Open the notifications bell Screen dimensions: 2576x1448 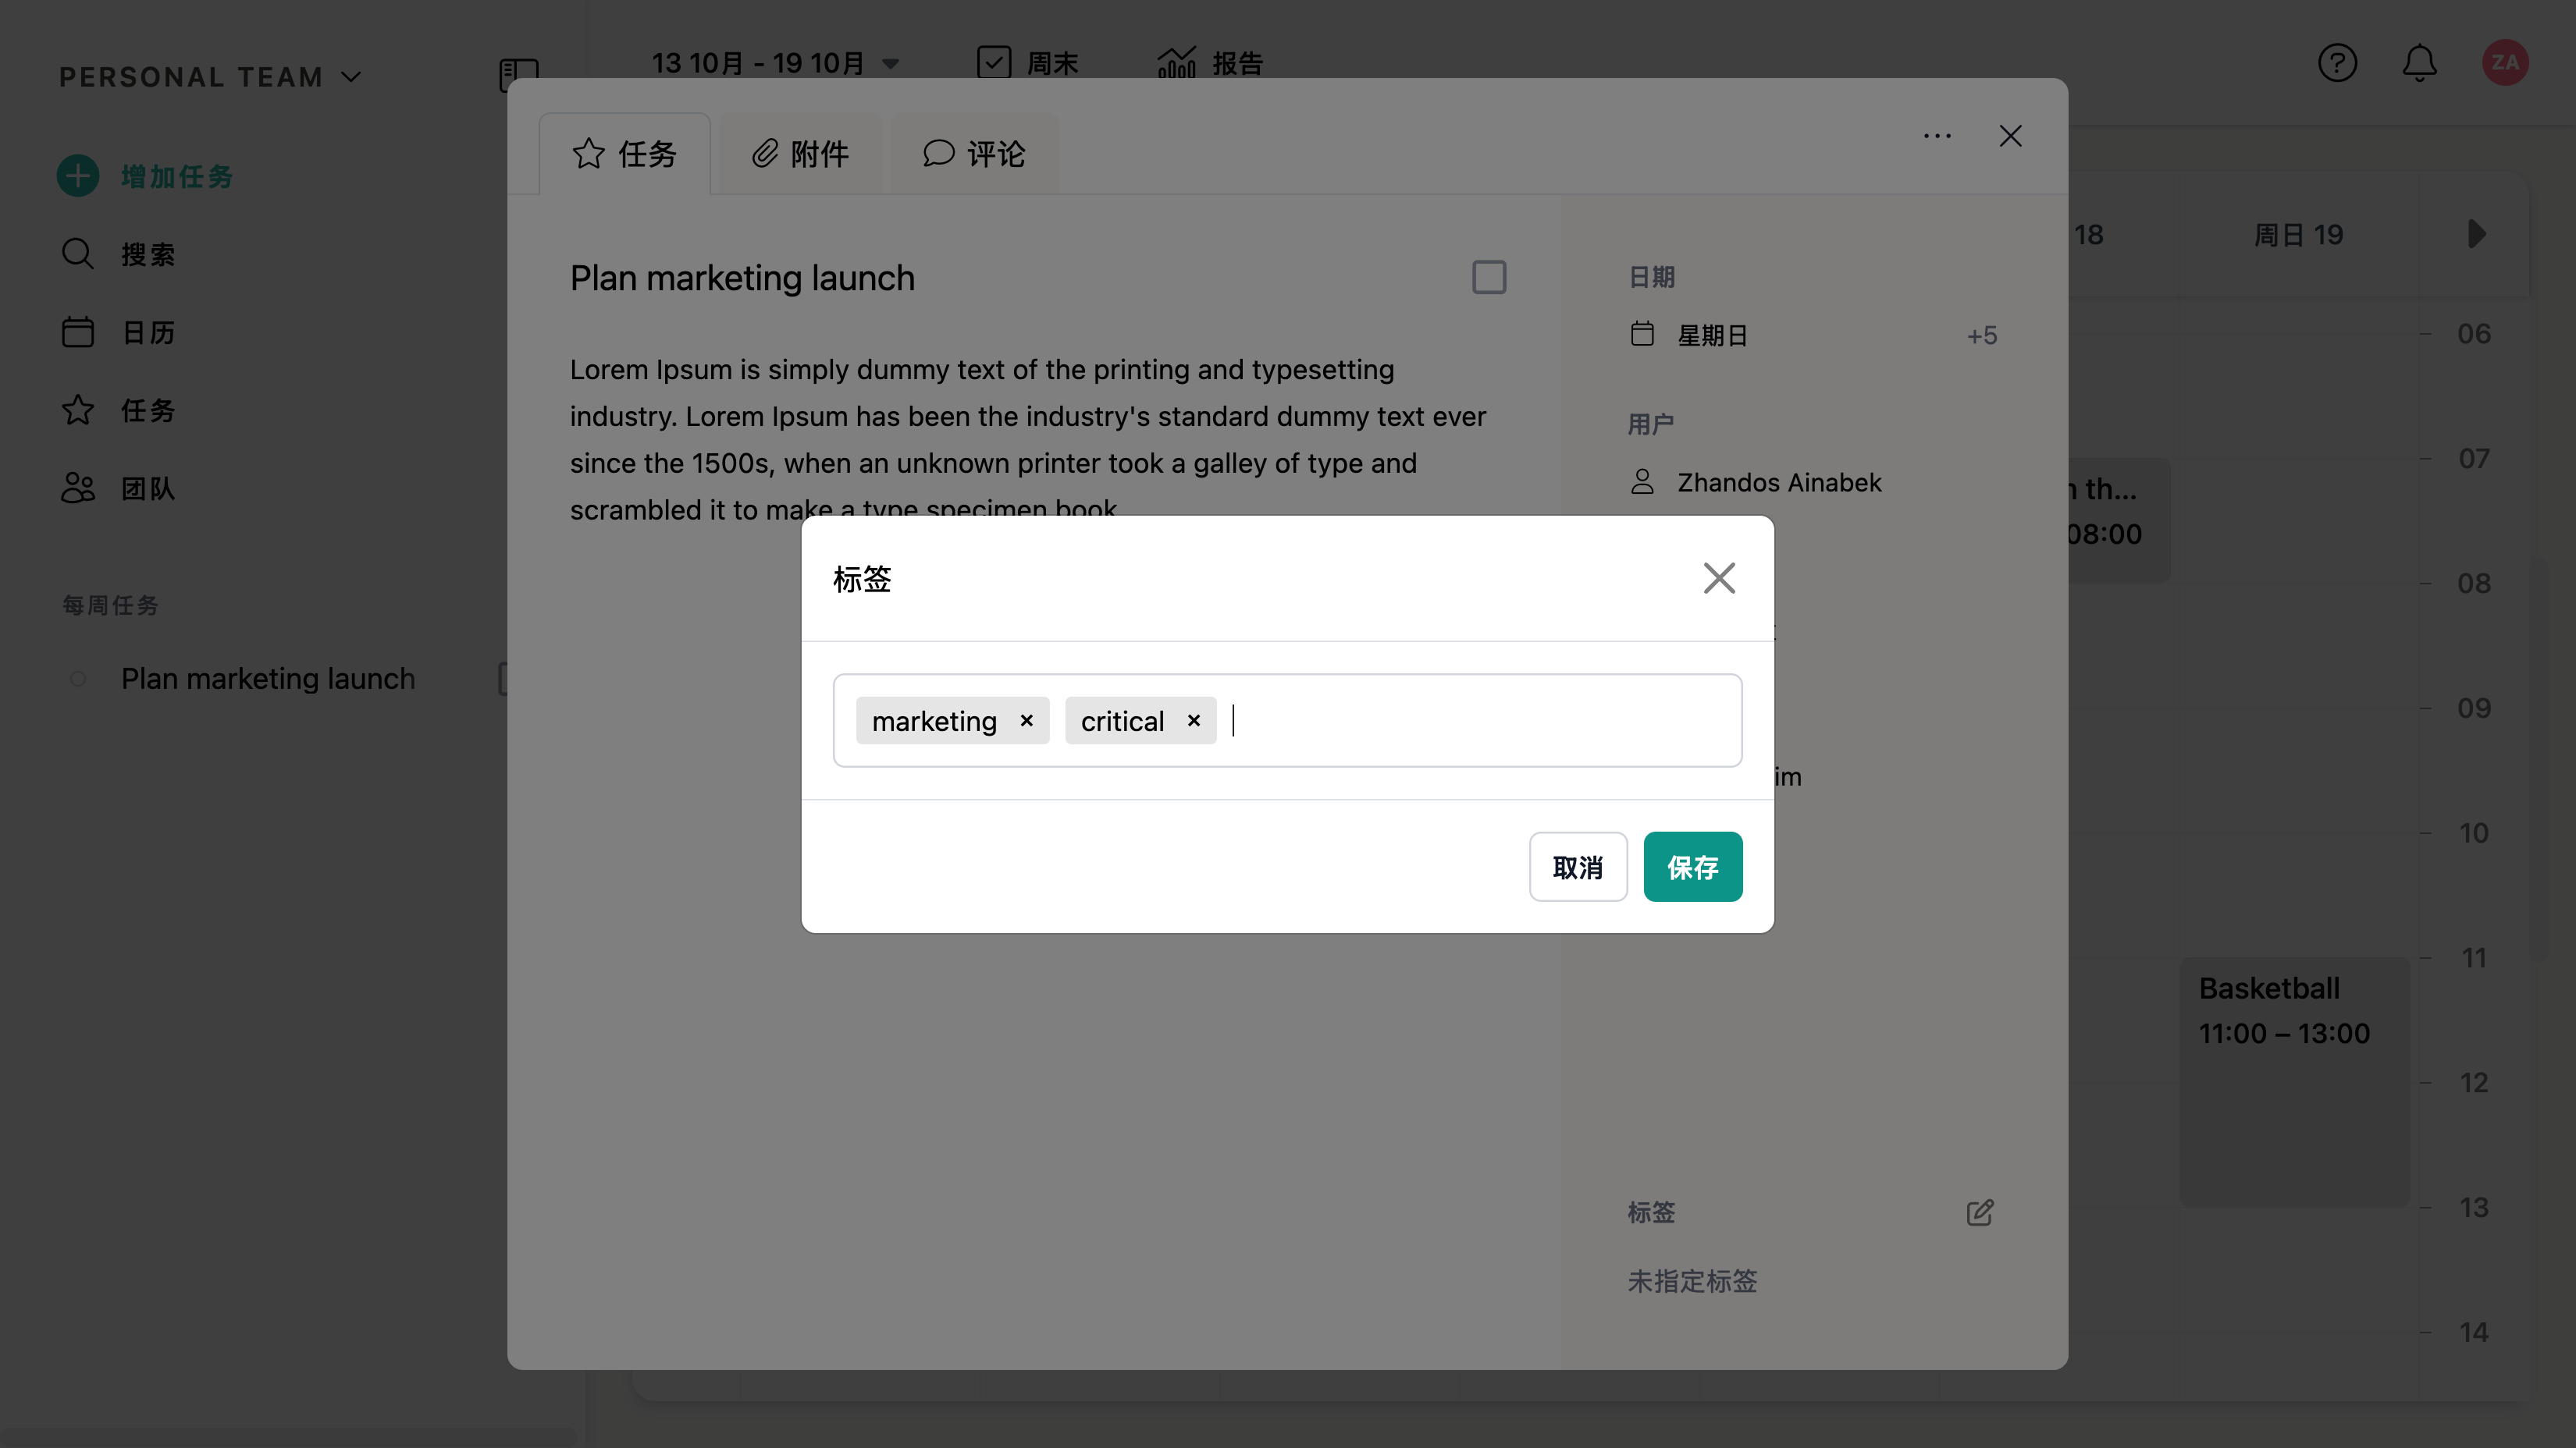tap(2419, 63)
